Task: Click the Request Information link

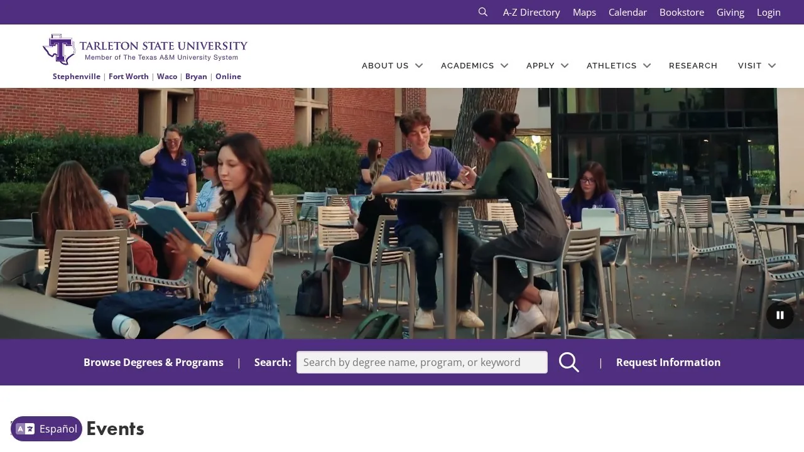Action: (x=668, y=362)
